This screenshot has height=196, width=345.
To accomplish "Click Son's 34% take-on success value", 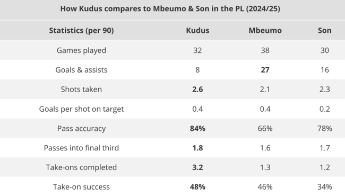I will tap(324, 187).
